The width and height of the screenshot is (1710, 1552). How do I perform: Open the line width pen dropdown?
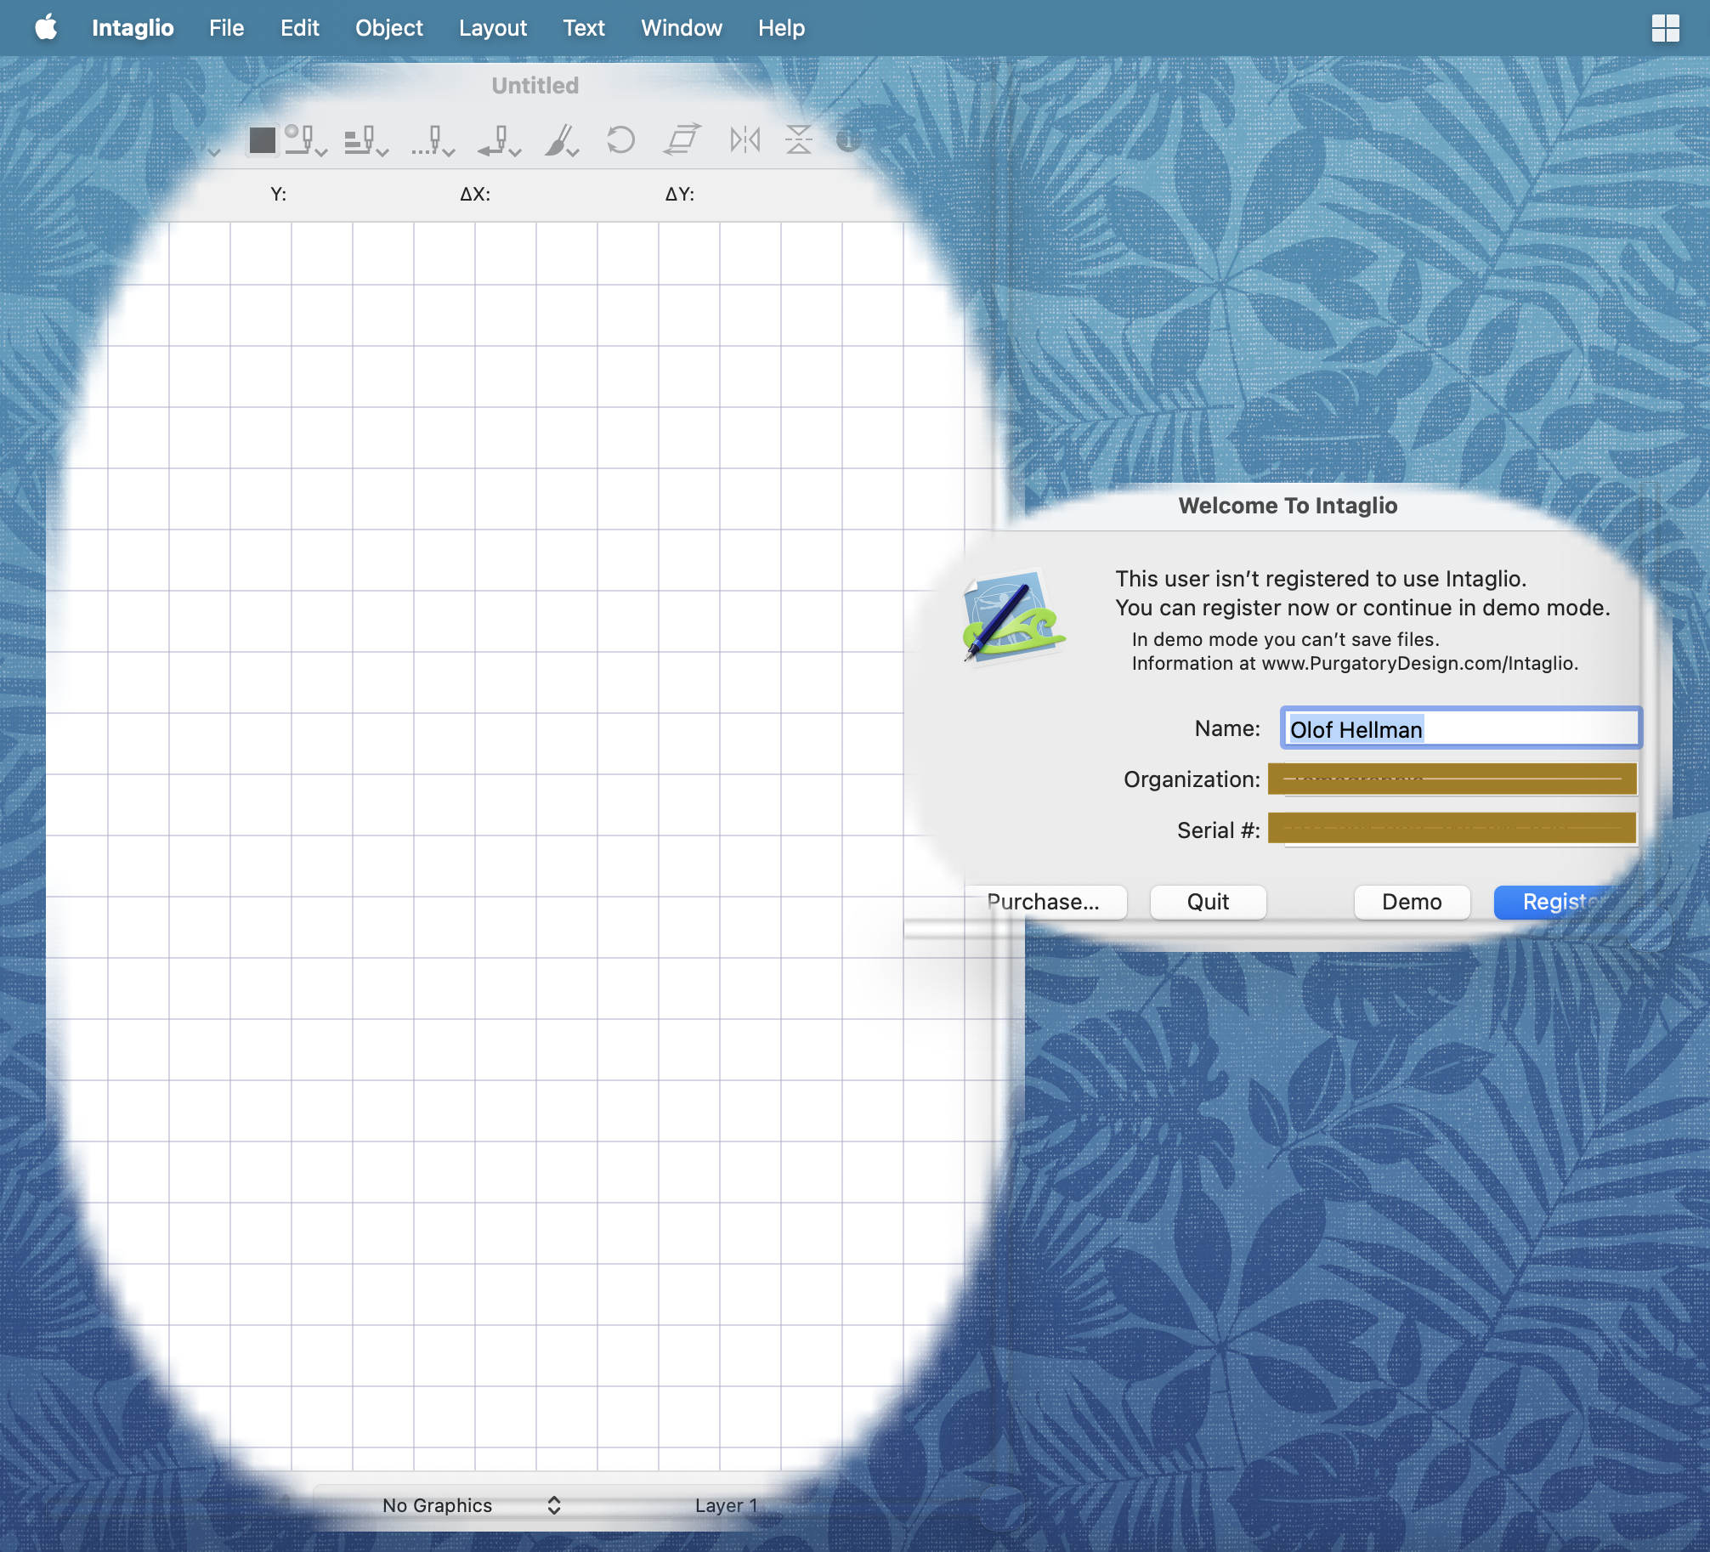tap(365, 140)
